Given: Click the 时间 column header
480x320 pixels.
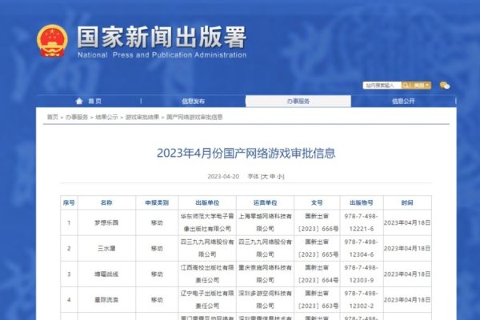Looking at the screenshot, I should click(407, 202).
